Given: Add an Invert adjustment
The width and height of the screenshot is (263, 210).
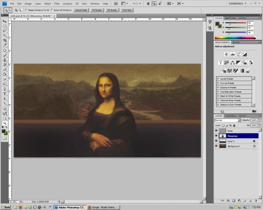Looking at the screenshot, I should pyautogui.click(x=224, y=71).
